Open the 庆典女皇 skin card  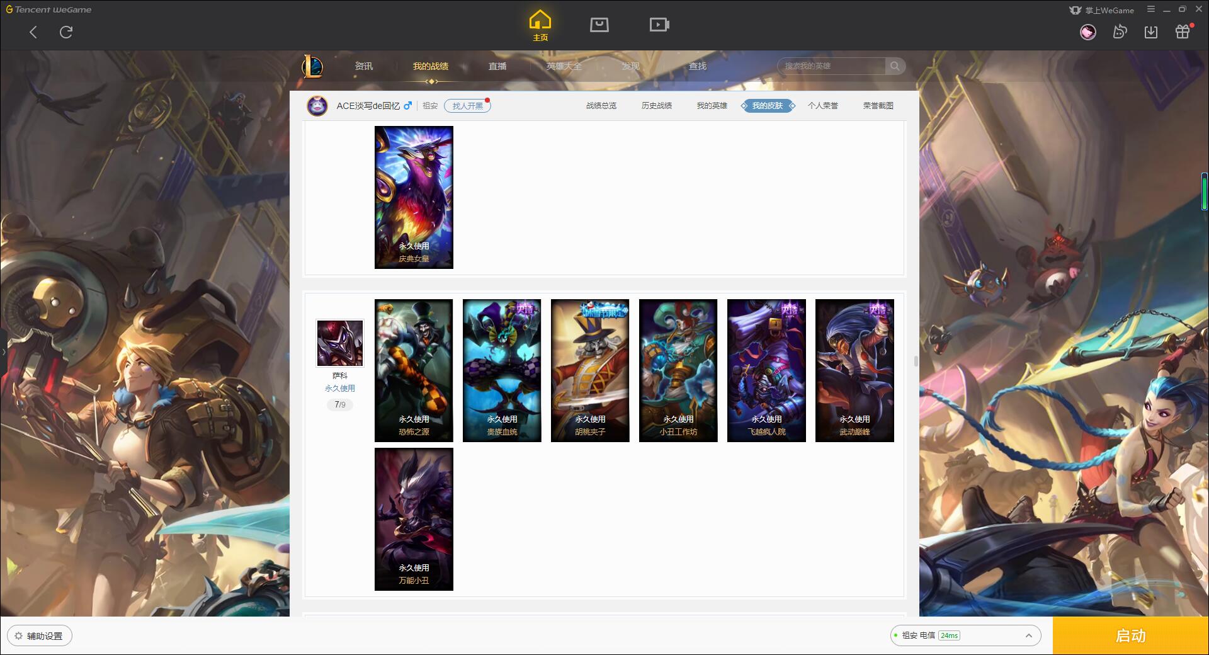tap(414, 197)
